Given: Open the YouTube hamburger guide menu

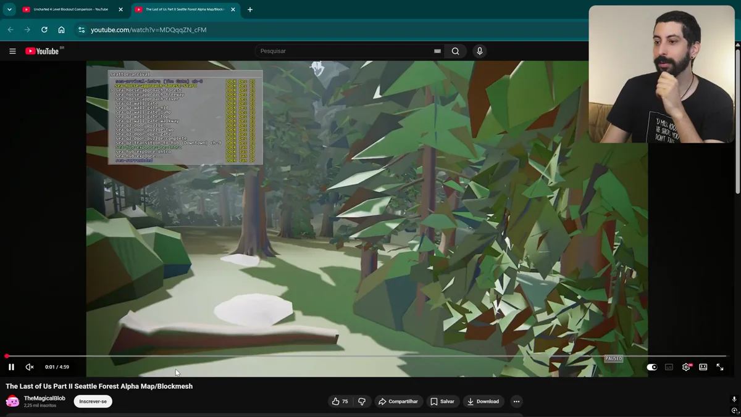Looking at the screenshot, I should (12, 51).
